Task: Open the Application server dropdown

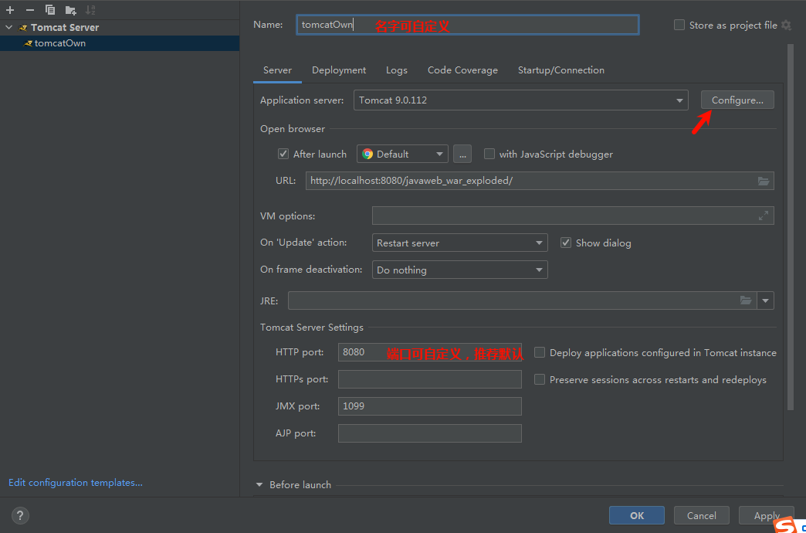Action: tap(520, 100)
